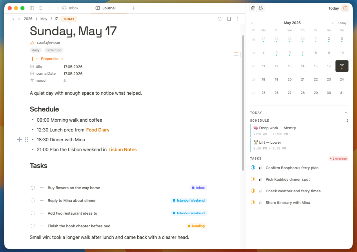Go forward with the toolbar forward arrow
Screen dimensions: 357x252
click(x=58, y=8)
